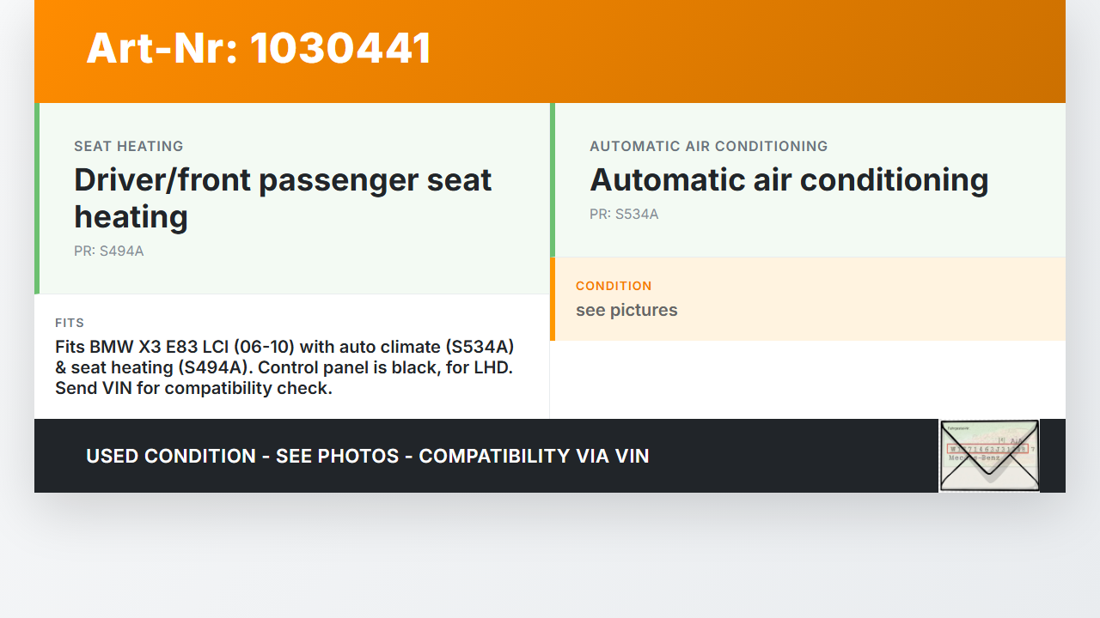Click the PR: S534A code
The width and height of the screenshot is (1100, 618).
[x=624, y=215]
